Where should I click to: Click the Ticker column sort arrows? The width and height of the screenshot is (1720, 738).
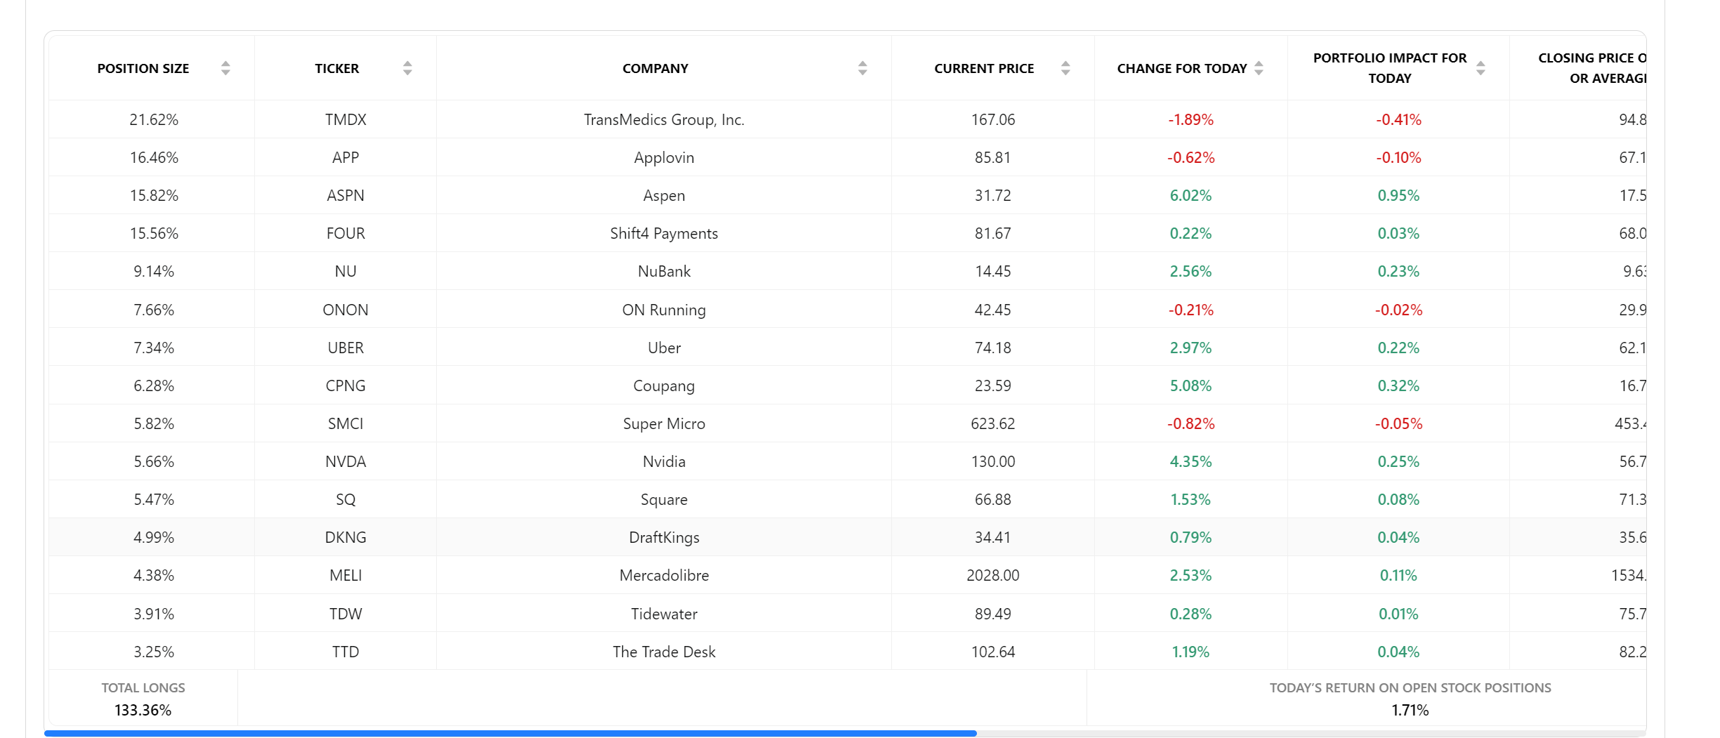(407, 68)
